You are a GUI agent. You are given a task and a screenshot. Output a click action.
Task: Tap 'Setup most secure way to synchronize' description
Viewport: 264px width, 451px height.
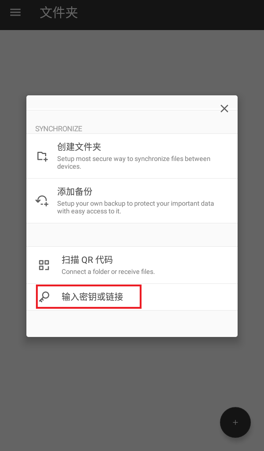(x=134, y=162)
